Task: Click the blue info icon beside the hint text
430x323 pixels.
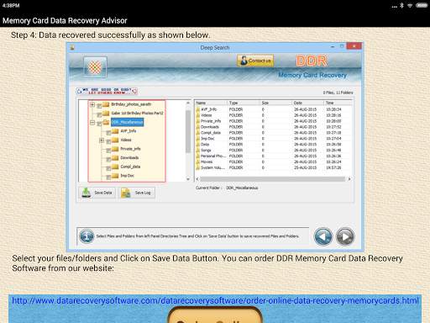Action: click(x=87, y=236)
